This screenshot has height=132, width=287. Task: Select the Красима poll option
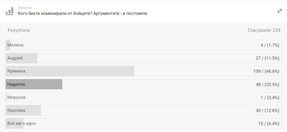[x=16, y=110]
